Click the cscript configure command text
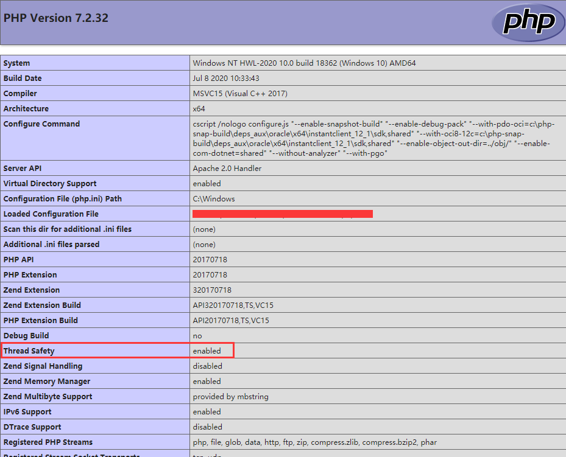This screenshot has height=457, width=566. (x=373, y=138)
